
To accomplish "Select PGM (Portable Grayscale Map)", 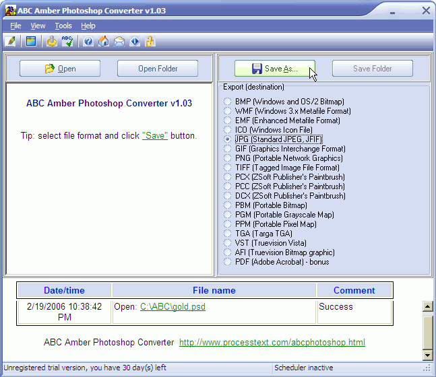I will 279,215.
